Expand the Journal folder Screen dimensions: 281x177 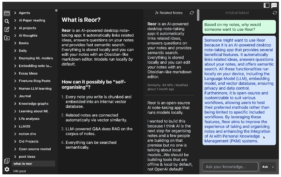(x=15, y=96)
